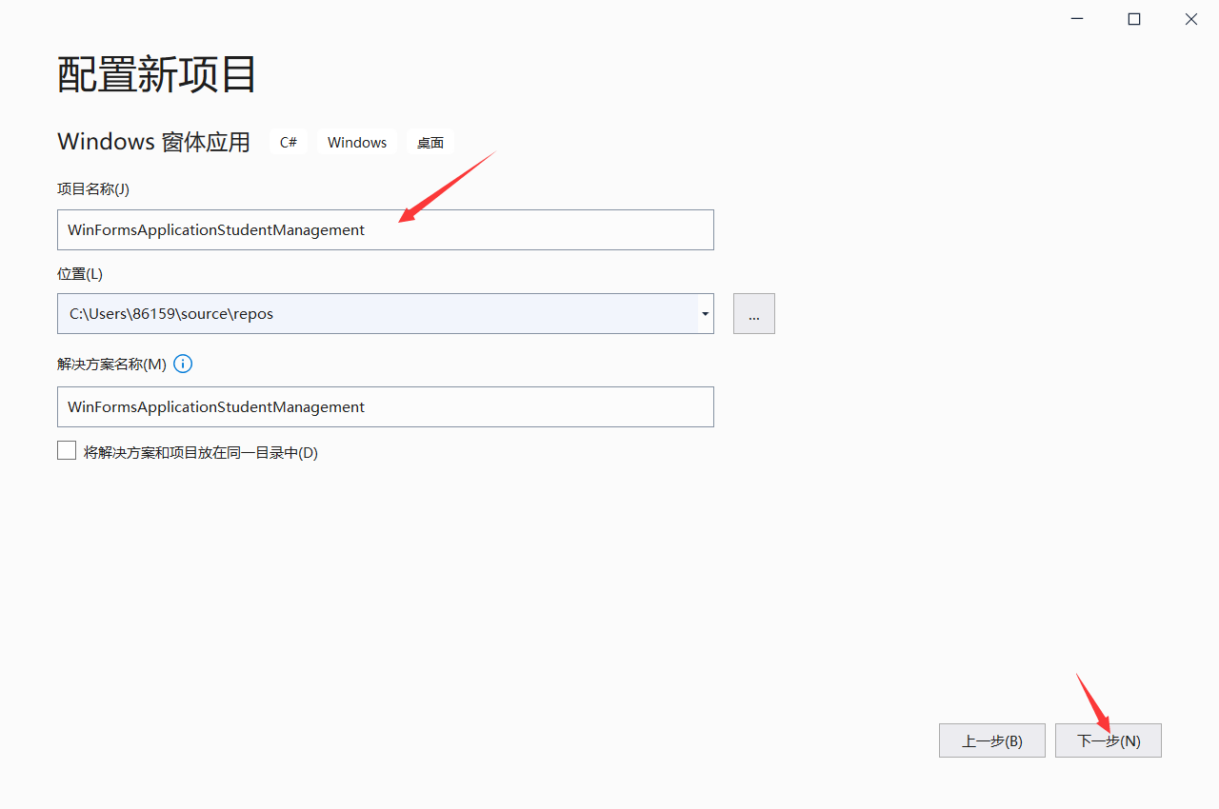Enable 将解决方案和项目放在同一目录中 checkbox
This screenshot has width=1219, height=809.
(x=66, y=449)
